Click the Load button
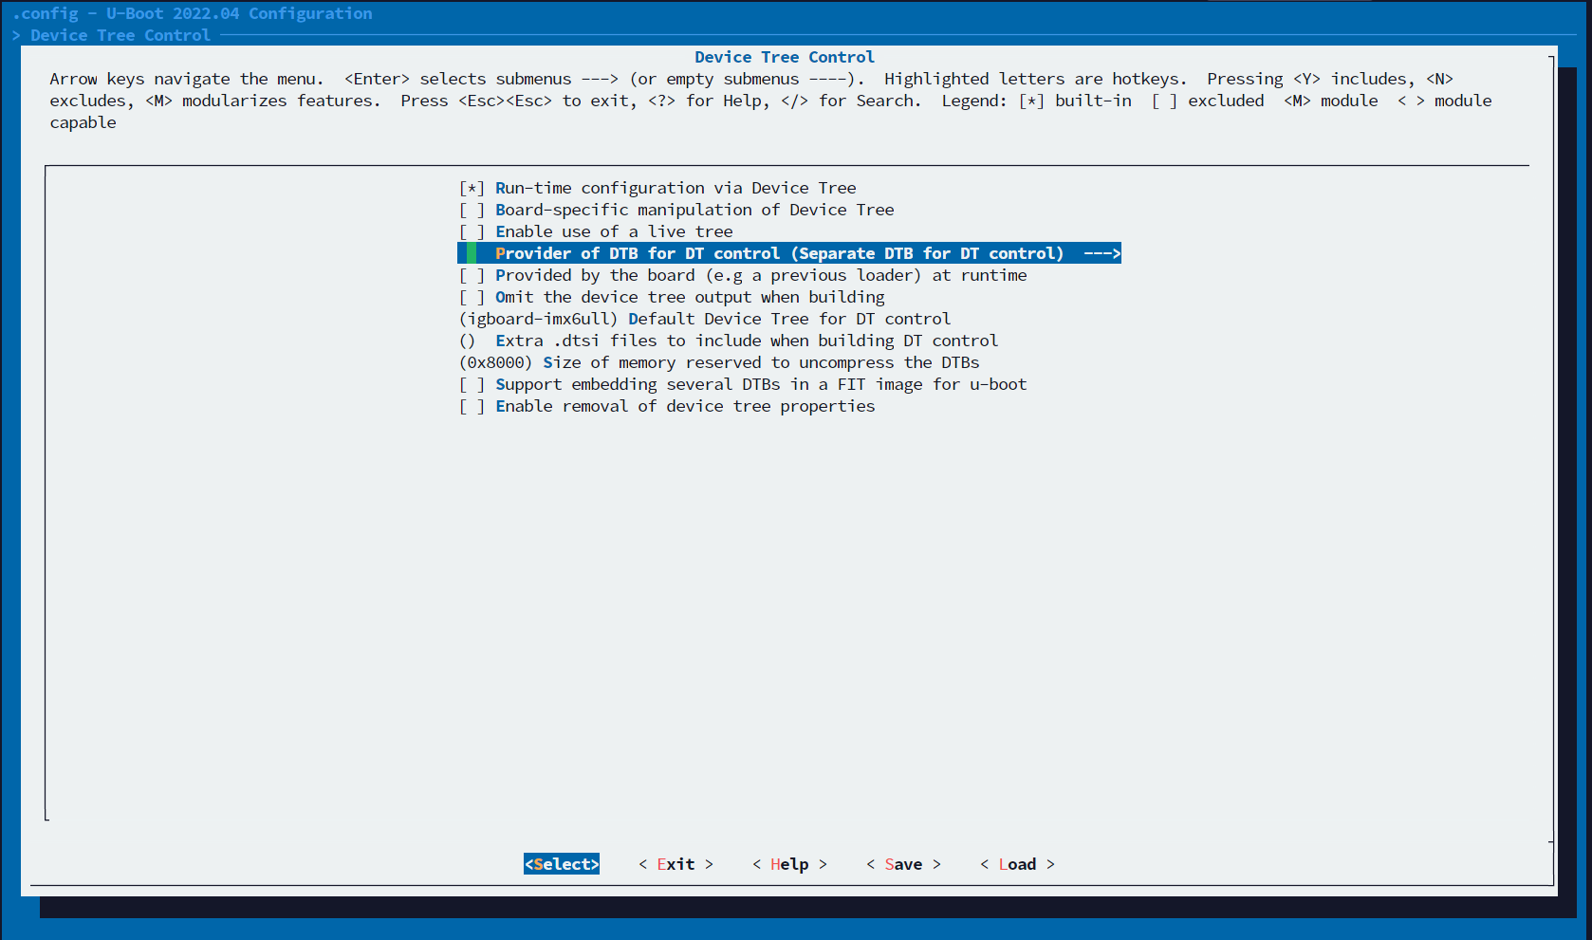The image size is (1592, 940). coord(1017,864)
